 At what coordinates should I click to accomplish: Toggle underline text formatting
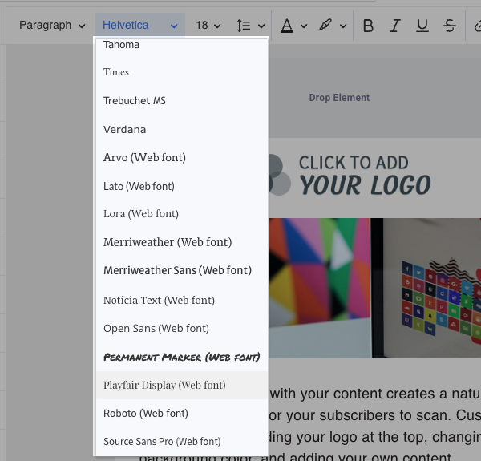(421, 26)
